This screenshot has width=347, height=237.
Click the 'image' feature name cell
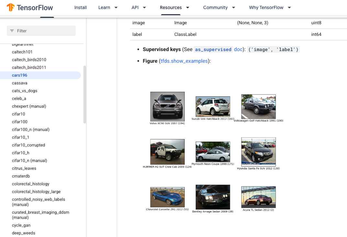[138, 23]
